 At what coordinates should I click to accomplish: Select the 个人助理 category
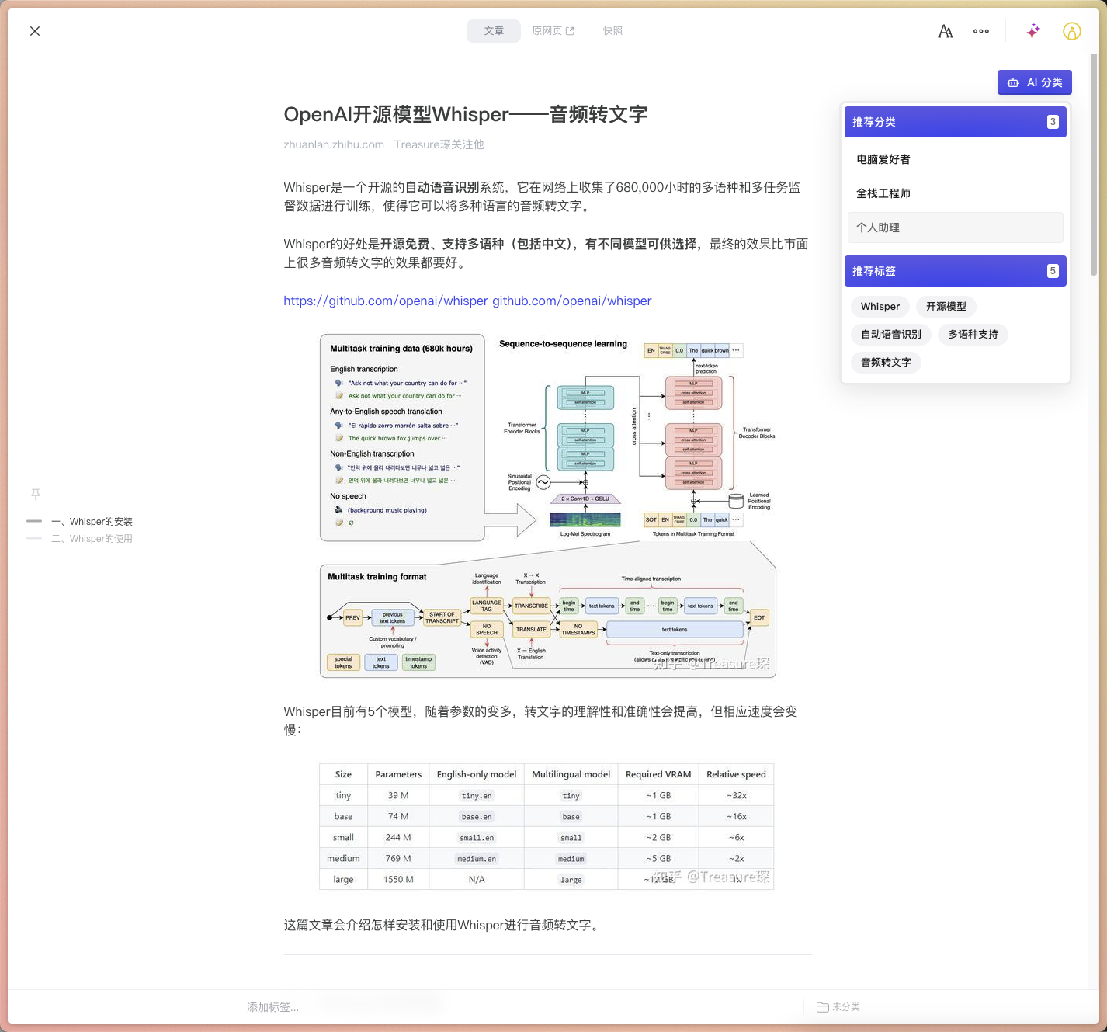878,228
